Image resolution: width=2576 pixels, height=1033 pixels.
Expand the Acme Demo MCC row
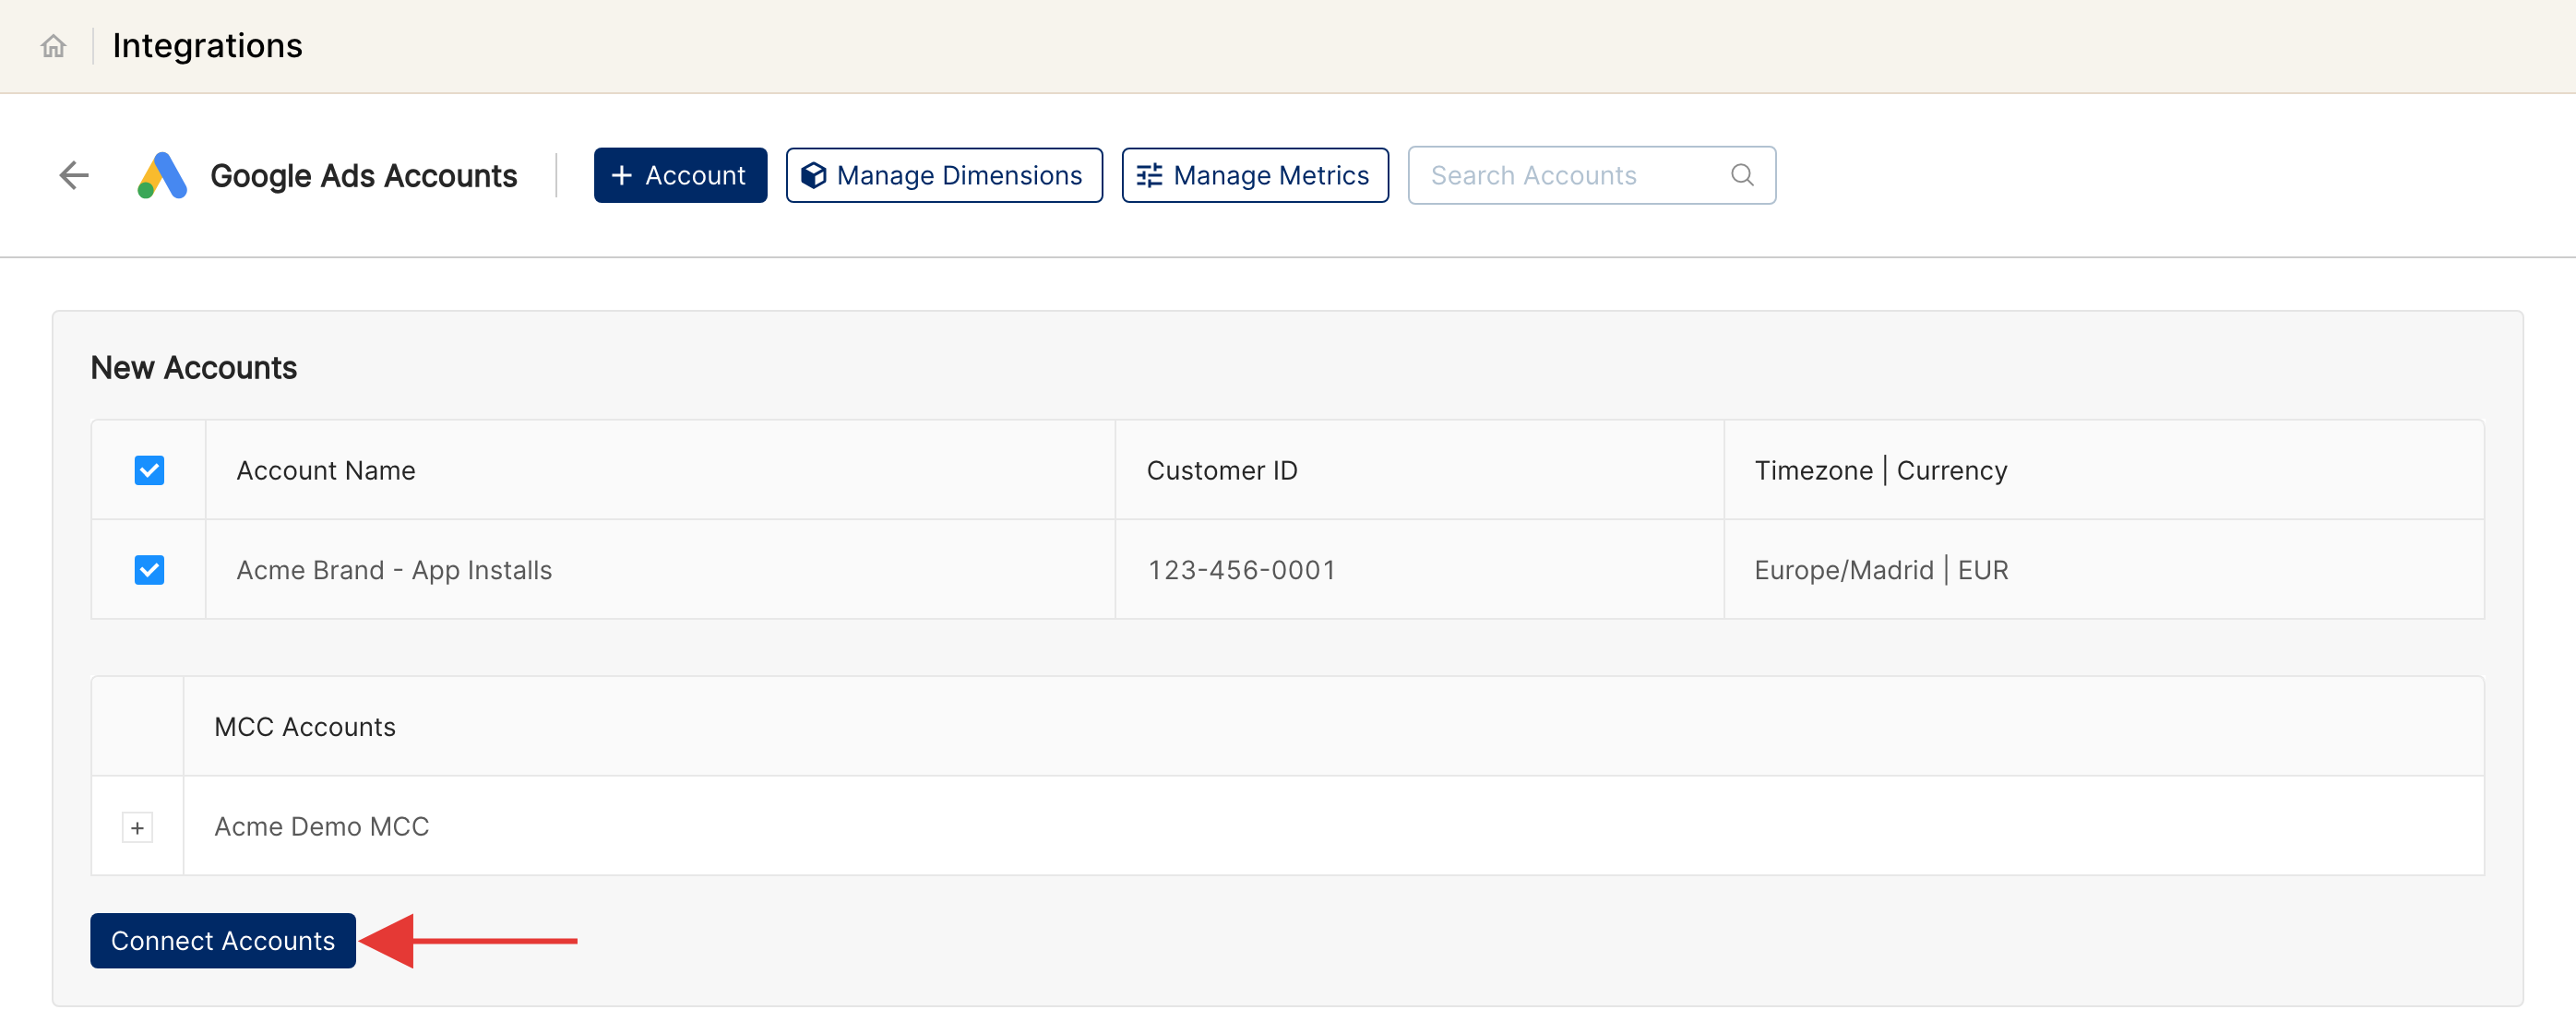pos(137,828)
